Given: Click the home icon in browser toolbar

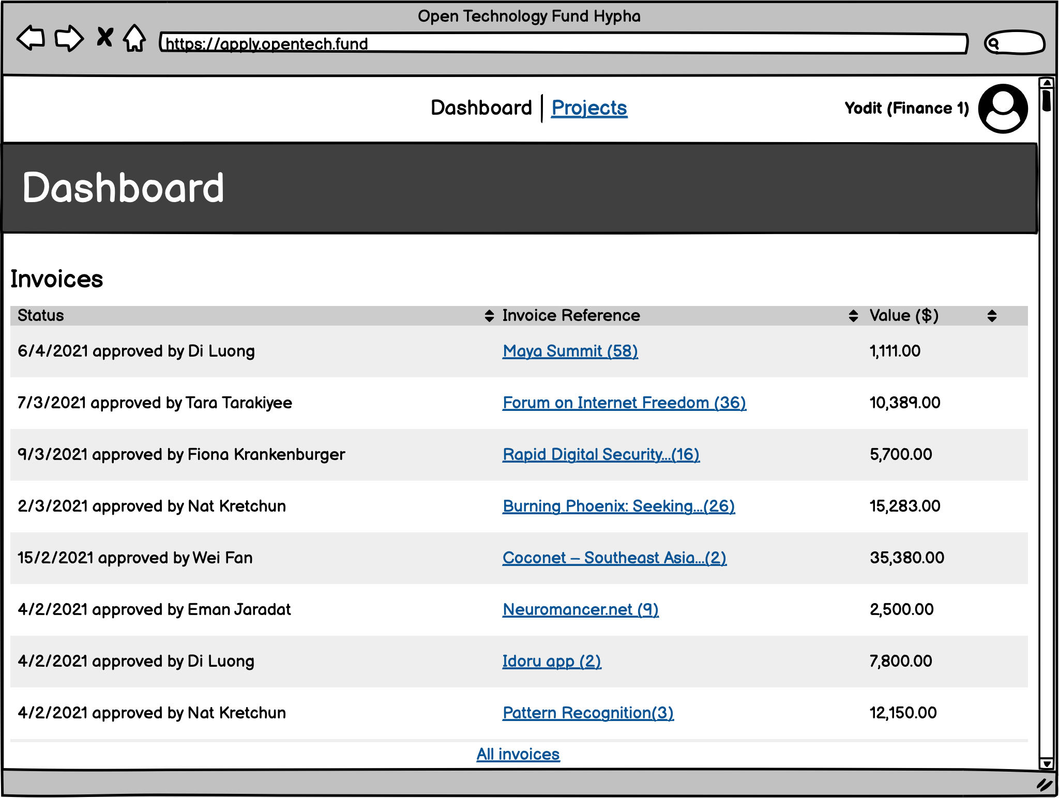Looking at the screenshot, I should tap(134, 38).
